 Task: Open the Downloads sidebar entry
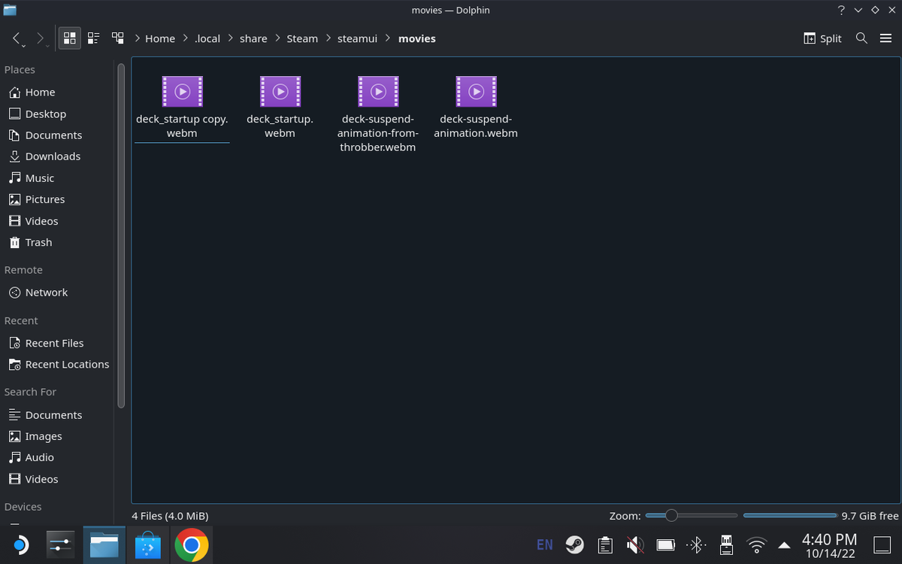53,156
